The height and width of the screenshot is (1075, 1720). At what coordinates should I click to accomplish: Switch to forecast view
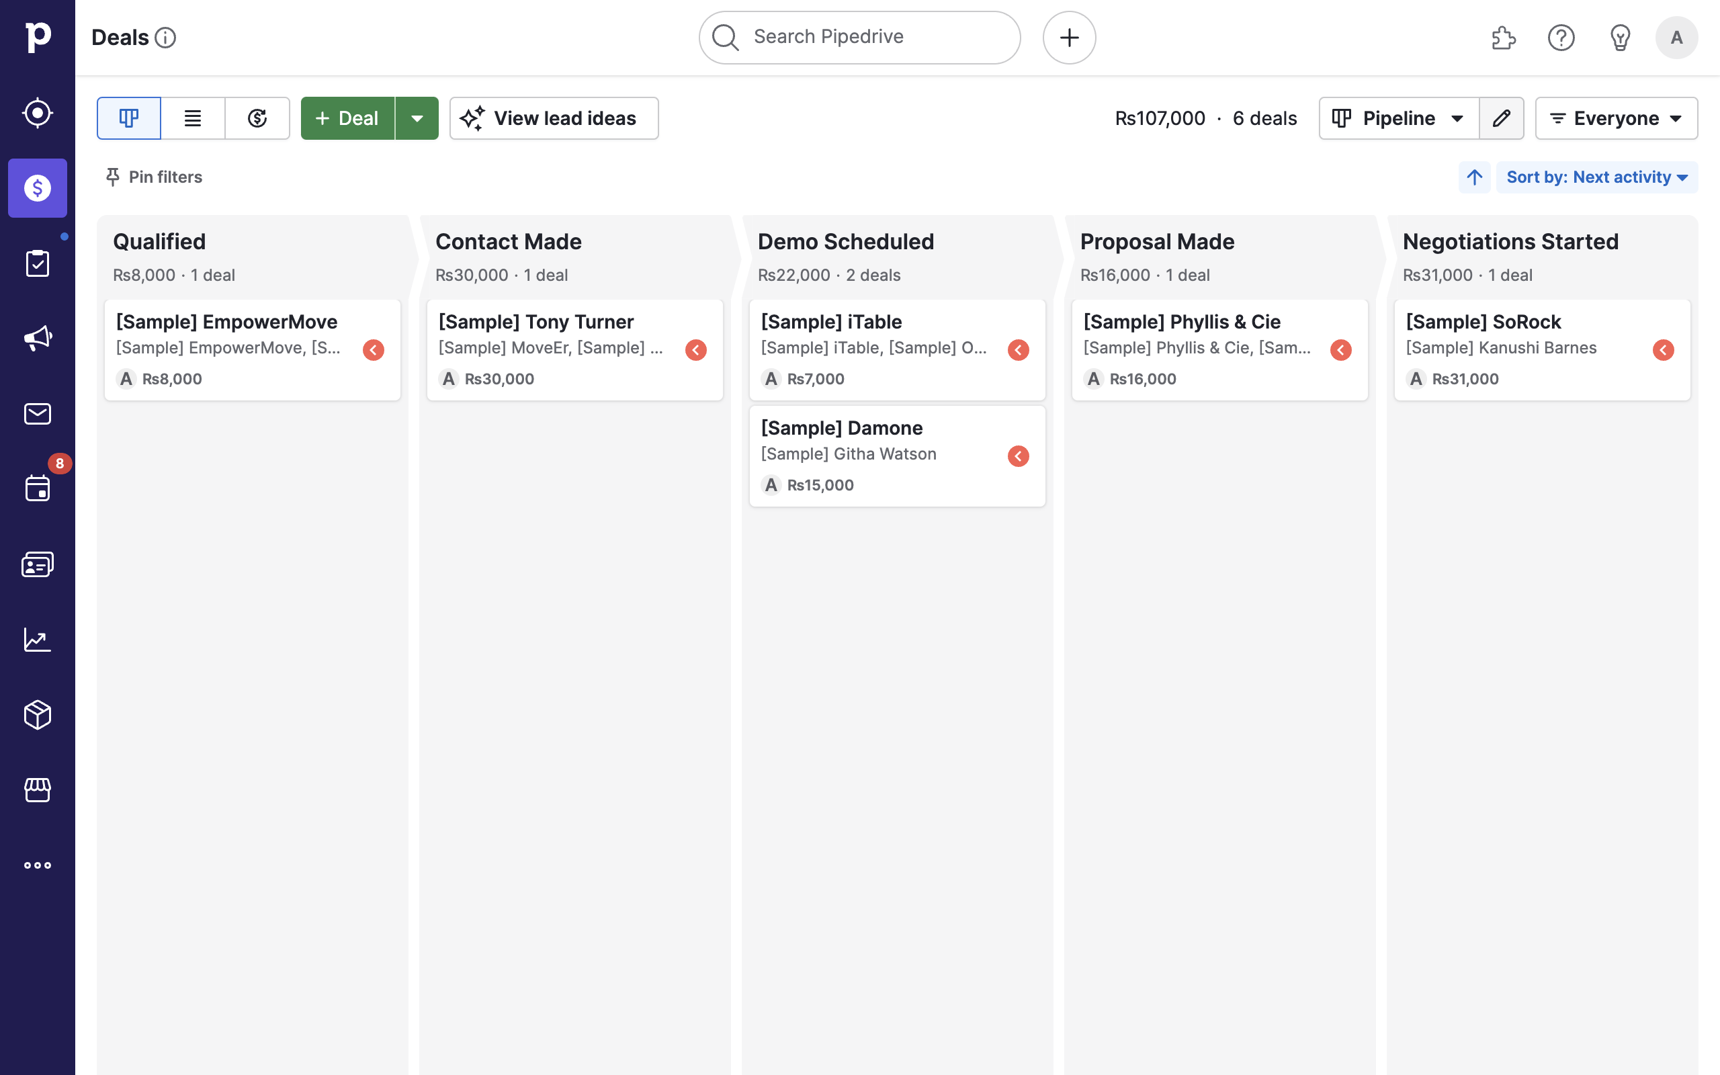click(x=257, y=118)
